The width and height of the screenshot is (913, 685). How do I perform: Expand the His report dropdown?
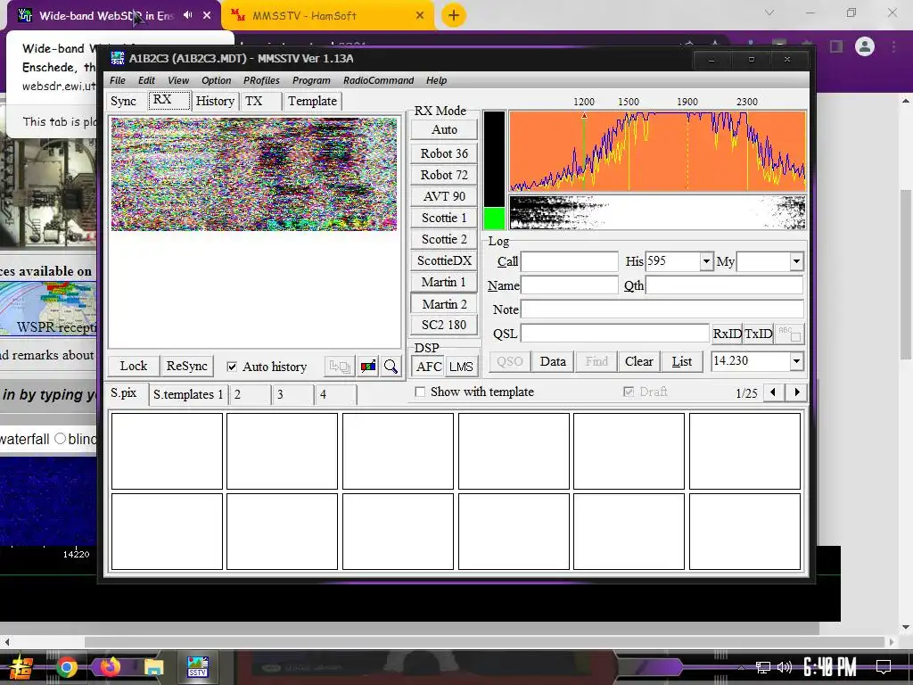706,261
